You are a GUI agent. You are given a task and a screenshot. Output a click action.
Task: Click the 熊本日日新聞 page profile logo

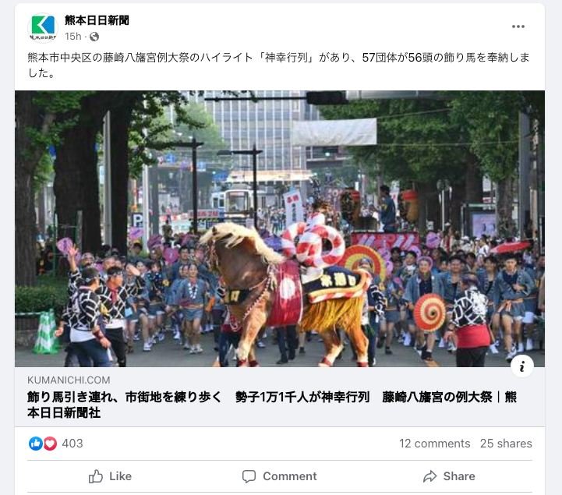(x=43, y=28)
